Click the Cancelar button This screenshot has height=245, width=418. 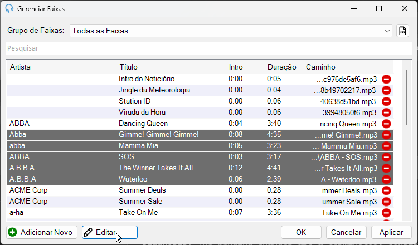tap(346, 232)
